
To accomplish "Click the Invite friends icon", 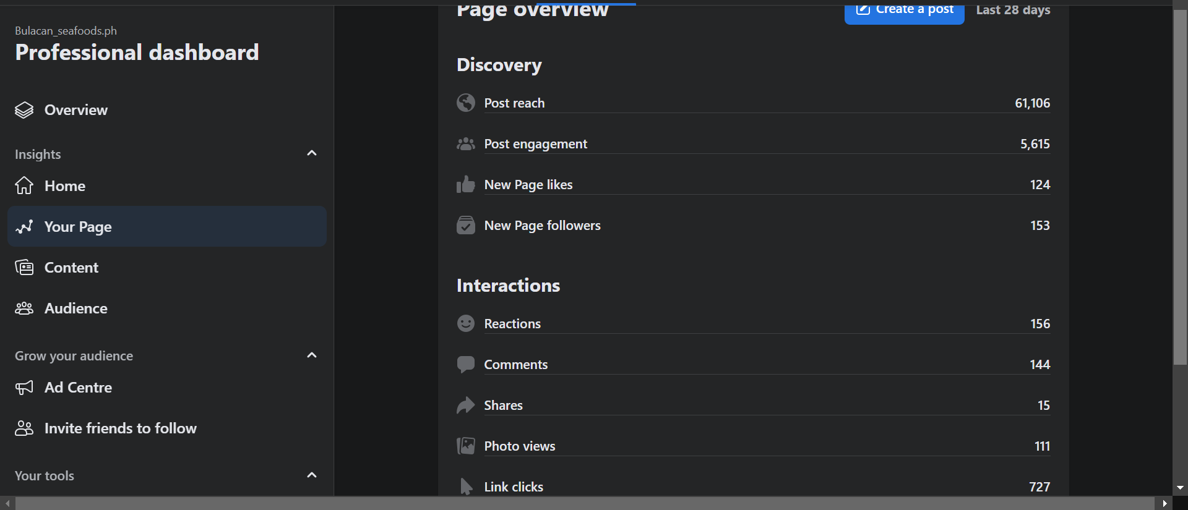I will pyautogui.click(x=24, y=428).
